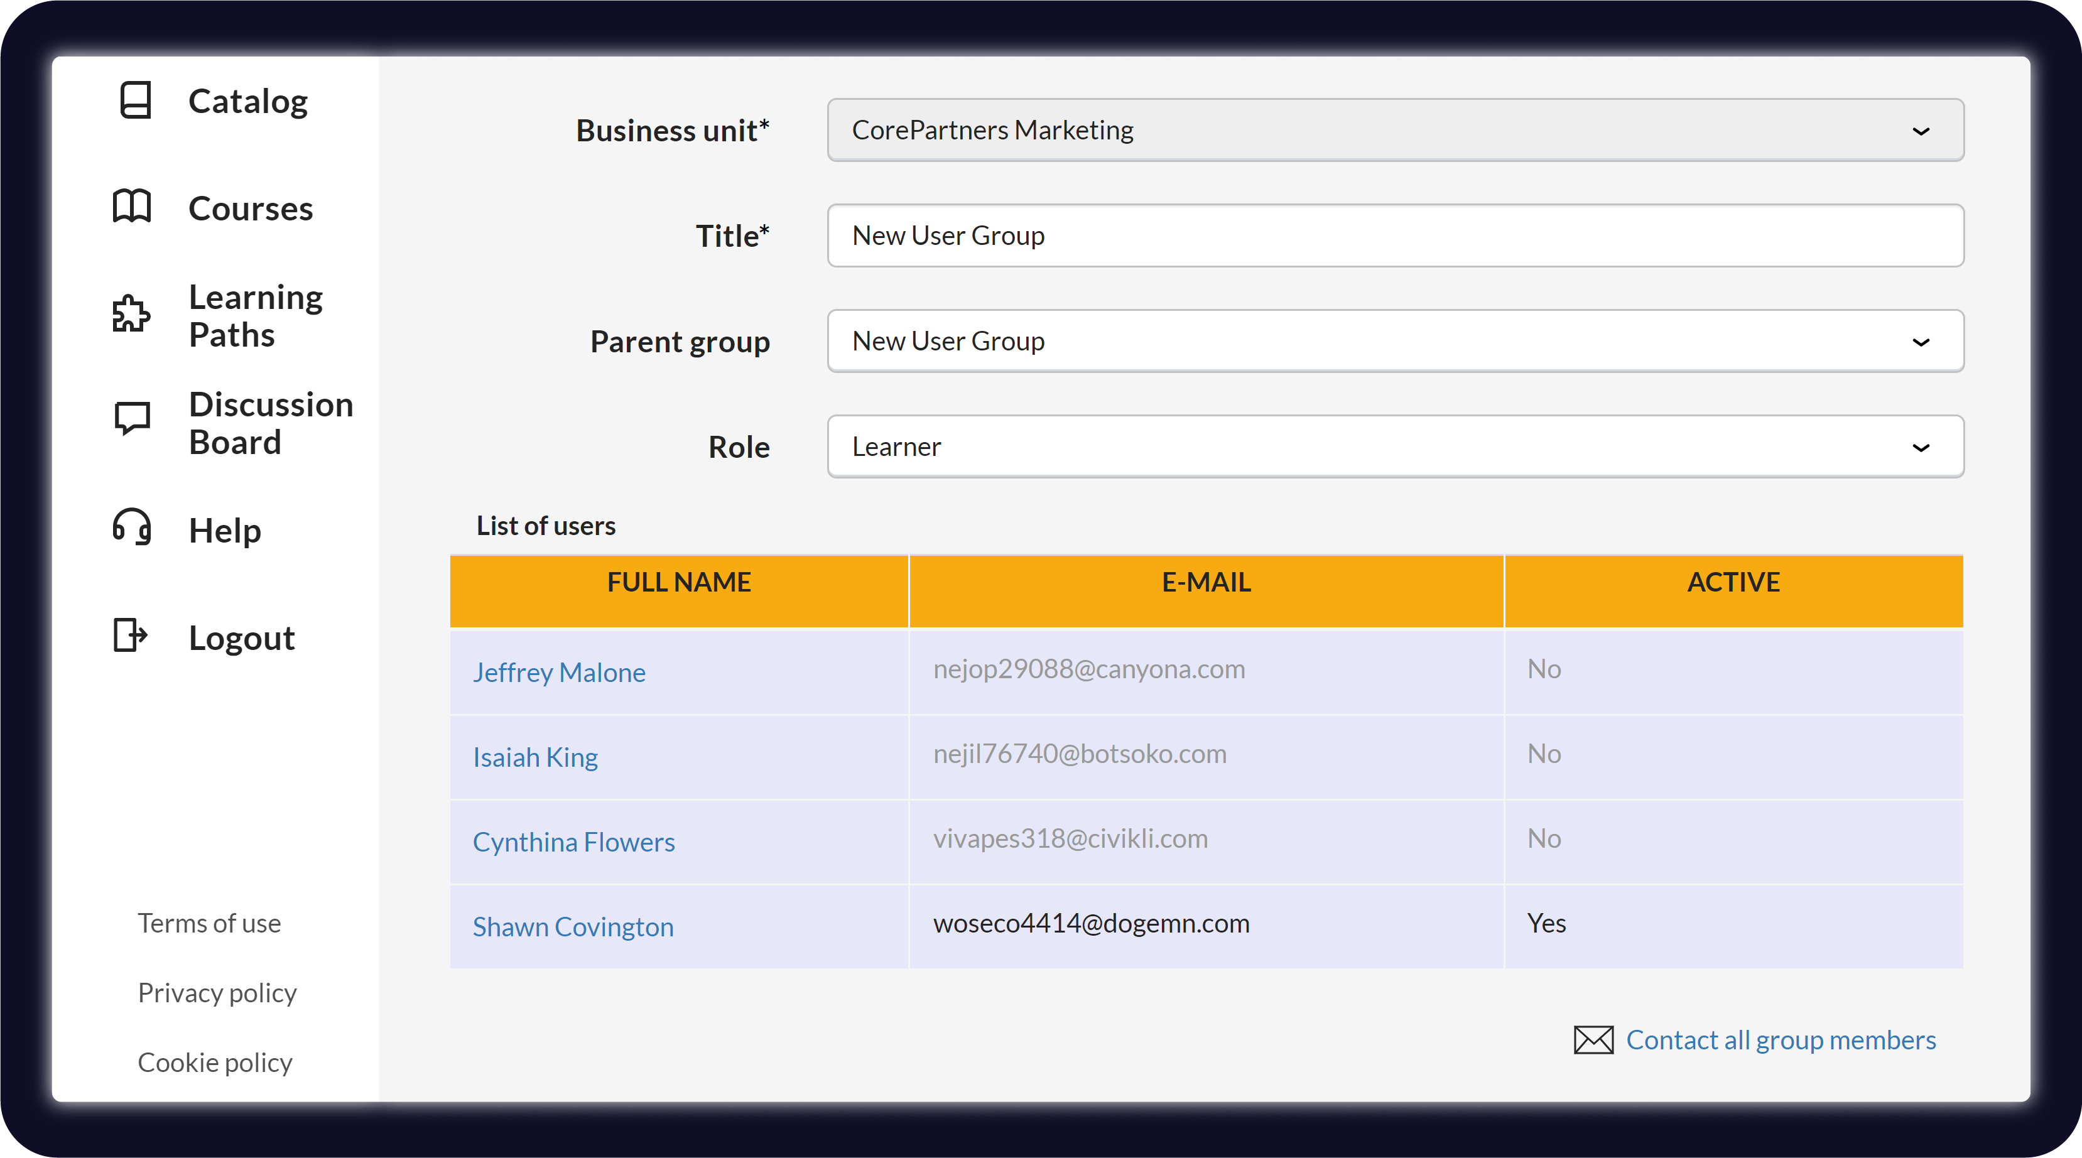Image resolution: width=2082 pixels, height=1158 pixels.
Task: Click the Logout door icon
Action: click(130, 635)
